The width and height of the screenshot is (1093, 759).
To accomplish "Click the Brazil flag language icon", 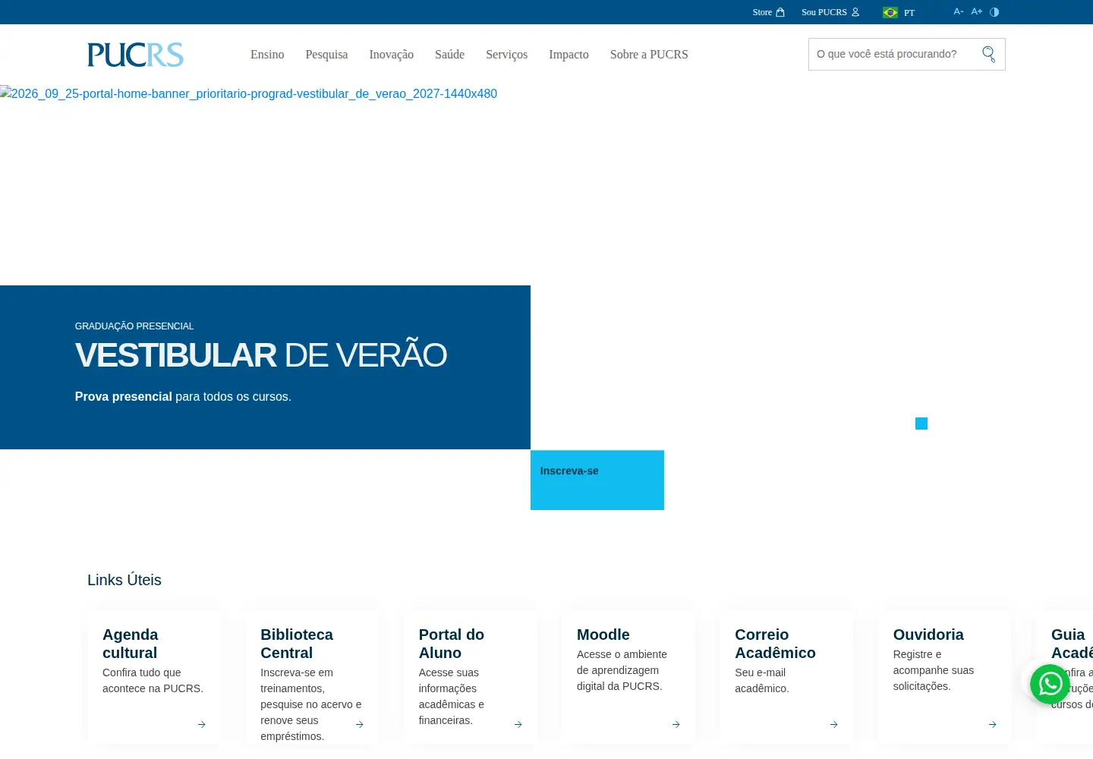I will coord(890,12).
